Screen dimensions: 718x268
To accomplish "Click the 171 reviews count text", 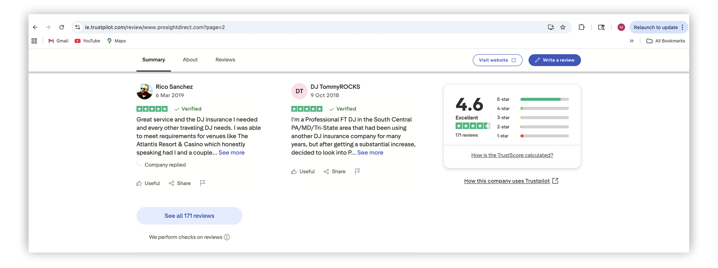I will point(466,135).
